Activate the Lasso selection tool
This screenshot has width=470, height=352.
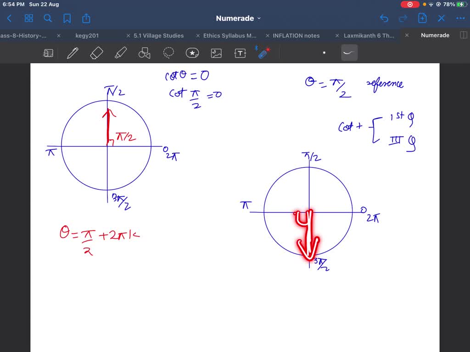tap(168, 53)
